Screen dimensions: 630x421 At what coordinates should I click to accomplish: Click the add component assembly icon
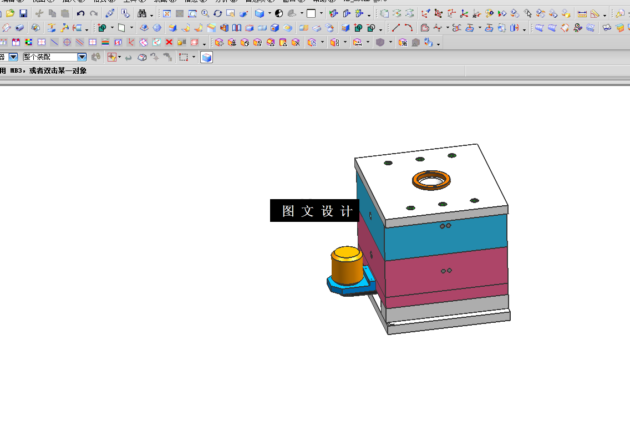click(219, 42)
